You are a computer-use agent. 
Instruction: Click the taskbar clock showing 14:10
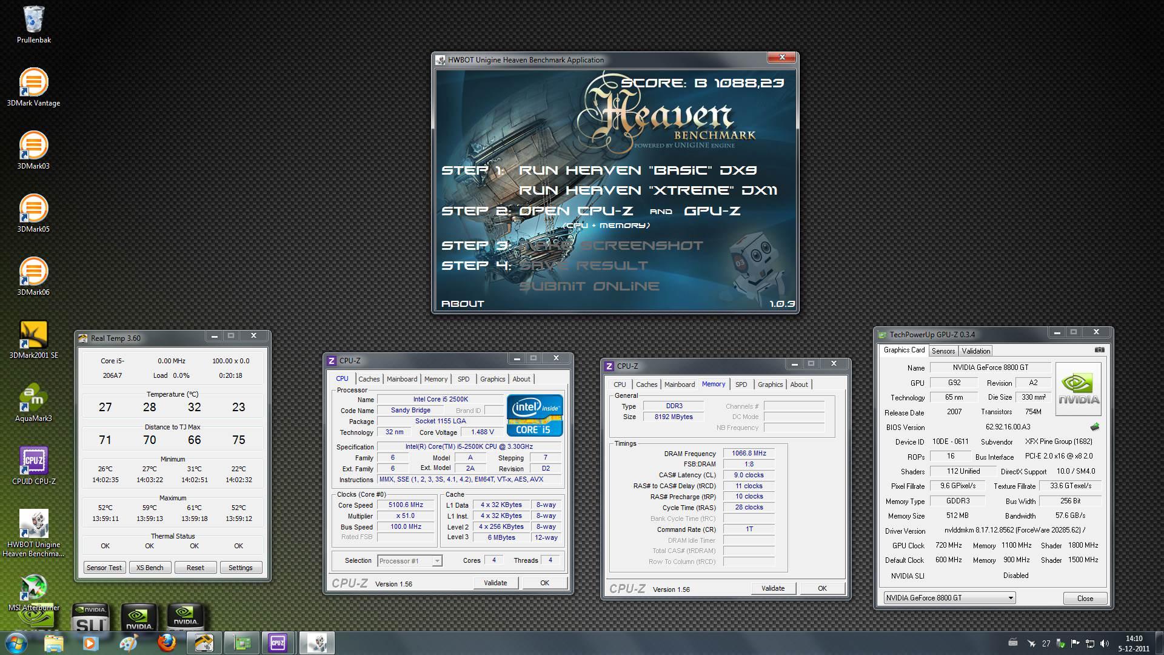[x=1134, y=643]
